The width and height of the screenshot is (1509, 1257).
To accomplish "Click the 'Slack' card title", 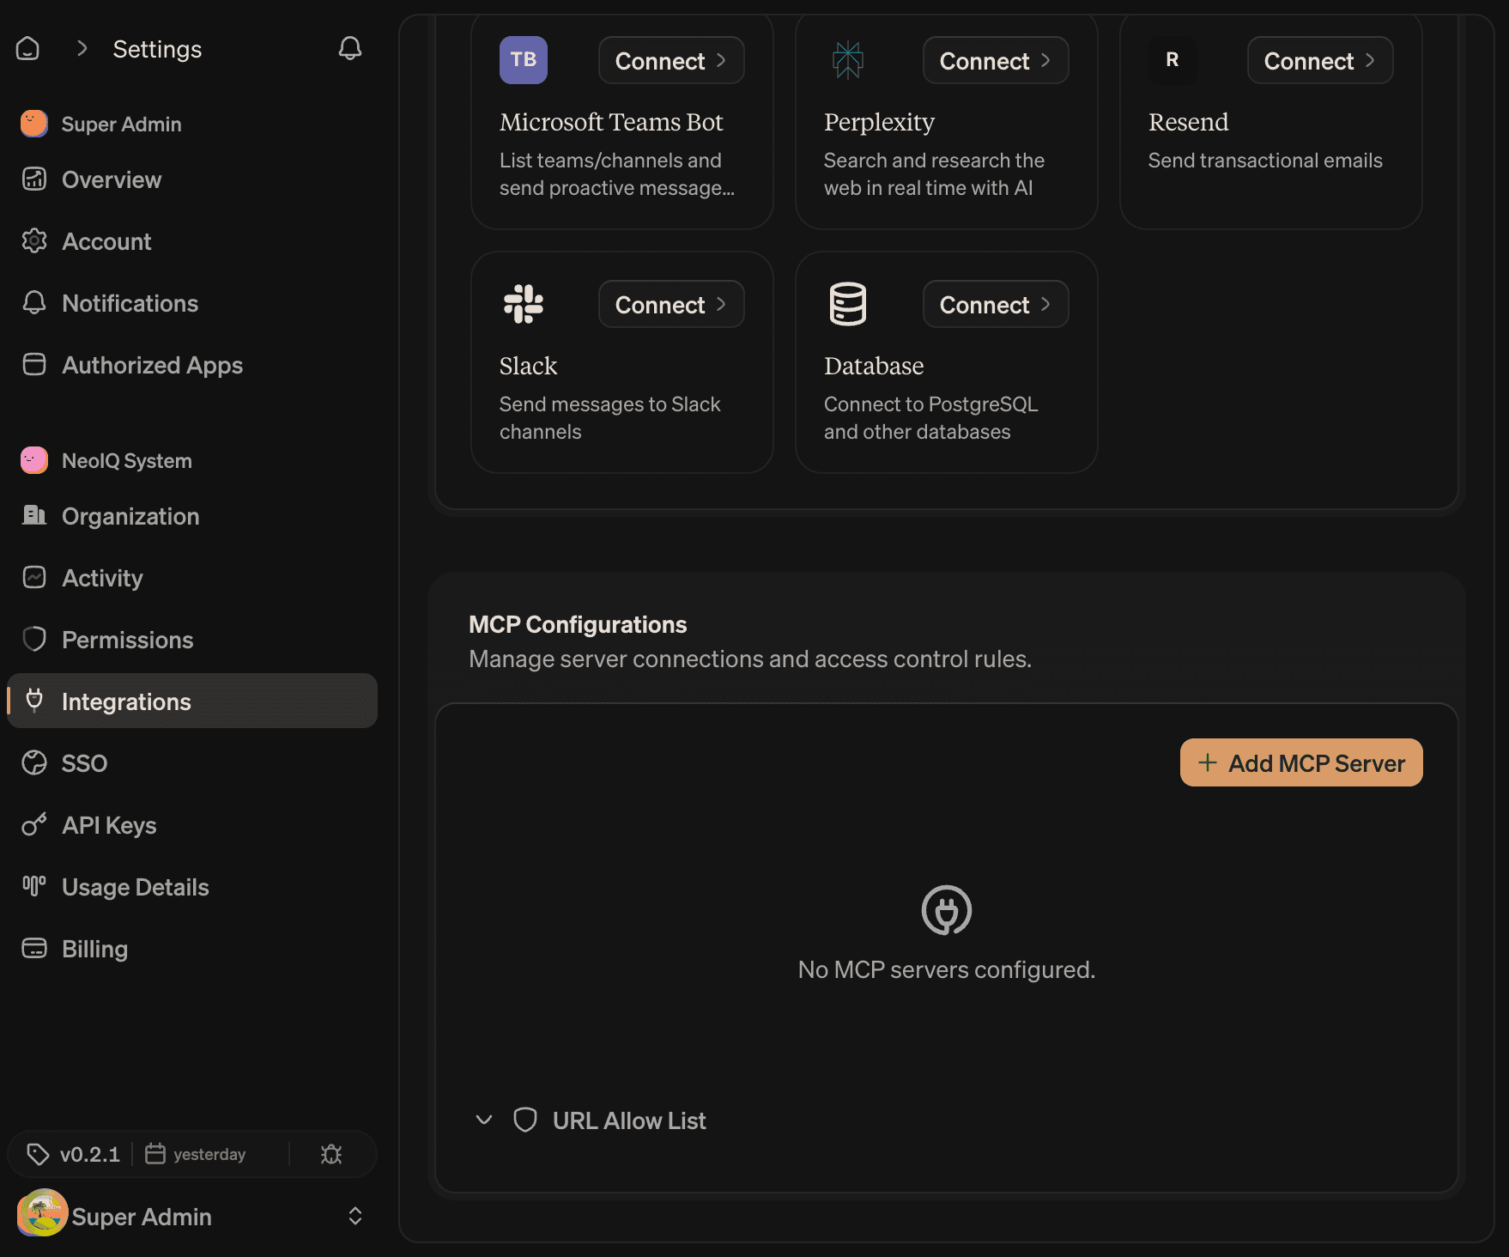I will [x=528, y=366].
